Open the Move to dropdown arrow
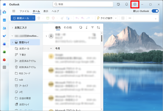 point(71,18)
